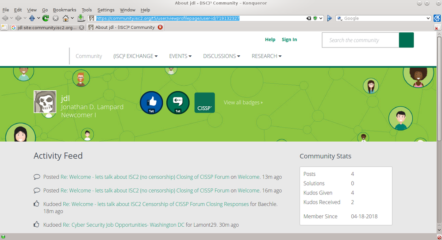Viewport: 442px width, 240px height.
Task: Open the Window menu
Action: click(x=127, y=10)
